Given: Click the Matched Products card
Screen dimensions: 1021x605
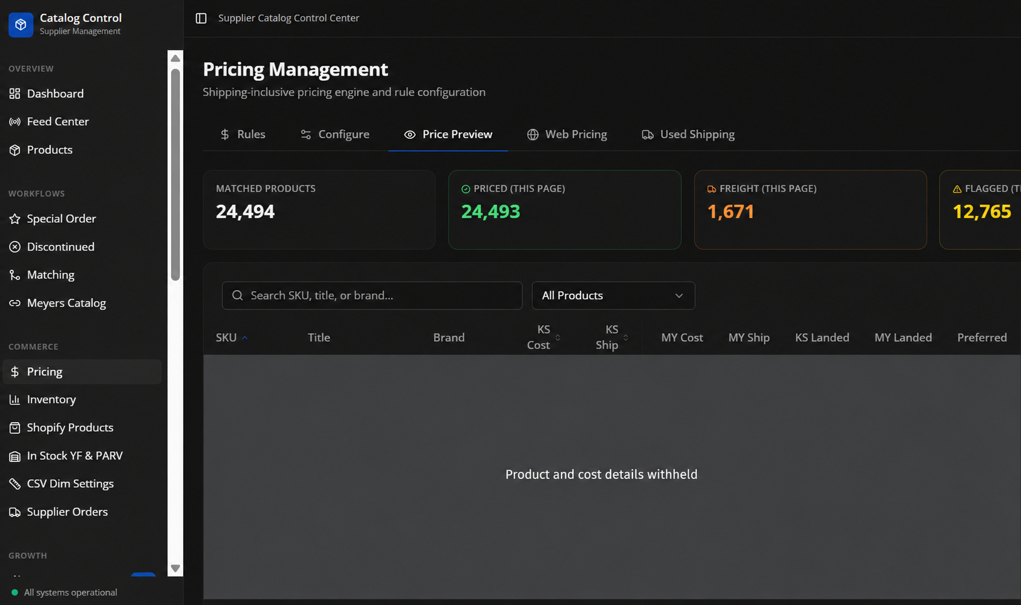Looking at the screenshot, I should click(x=319, y=210).
